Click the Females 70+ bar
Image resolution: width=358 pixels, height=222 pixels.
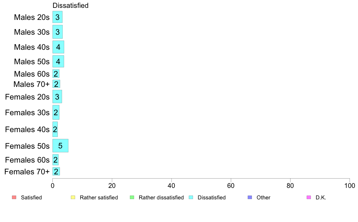[x=56, y=171]
